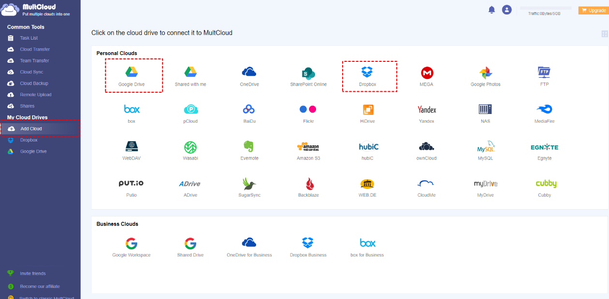Click the MultCloud logo
Image resolution: width=609 pixels, height=299 pixels.
[x=36, y=10]
